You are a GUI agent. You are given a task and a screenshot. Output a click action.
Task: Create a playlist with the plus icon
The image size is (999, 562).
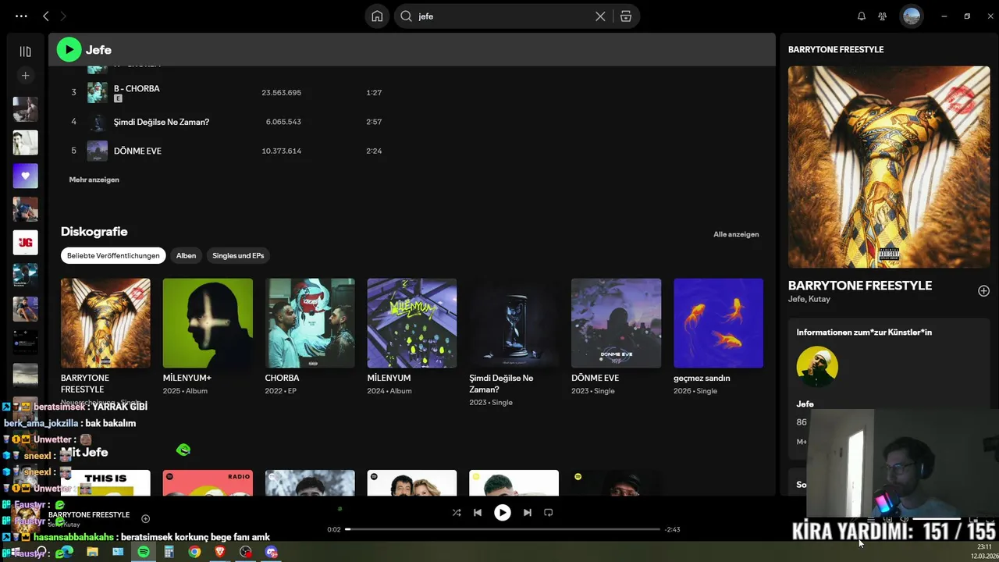[x=25, y=76]
